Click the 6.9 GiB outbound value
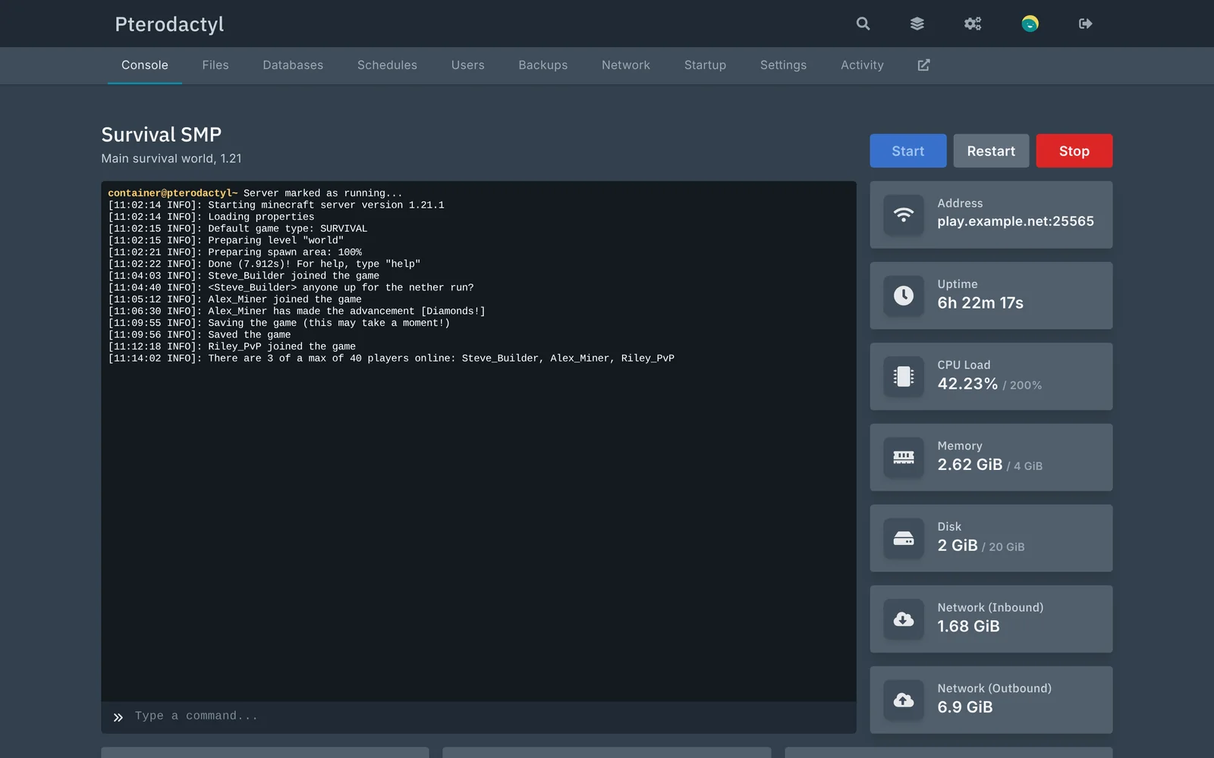Viewport: 1214px width, 758px height. click(x=965, y=707)
